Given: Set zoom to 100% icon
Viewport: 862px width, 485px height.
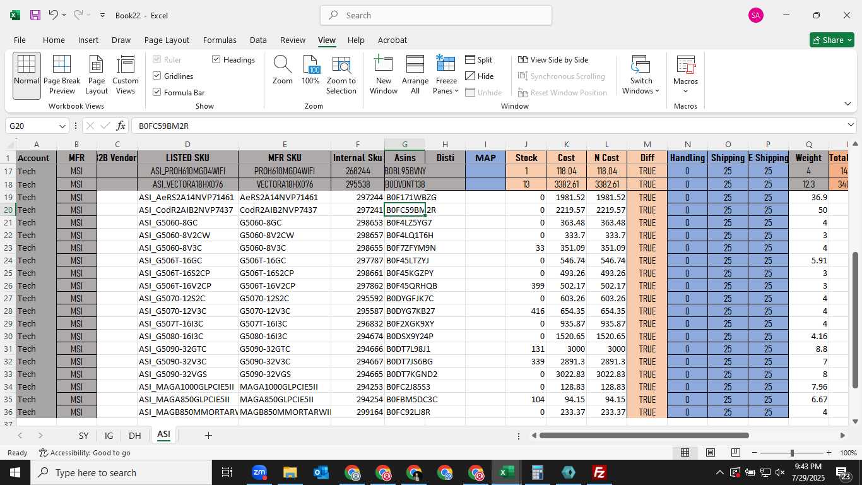Looking at the screenshot, I should [x=310, y=70].
